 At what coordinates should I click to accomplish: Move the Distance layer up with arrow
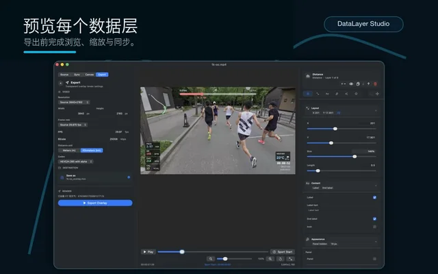[x=368, y=84]
